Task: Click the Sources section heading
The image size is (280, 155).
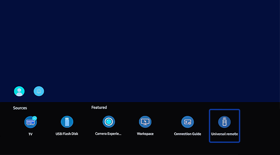Action: pos(20,108)
